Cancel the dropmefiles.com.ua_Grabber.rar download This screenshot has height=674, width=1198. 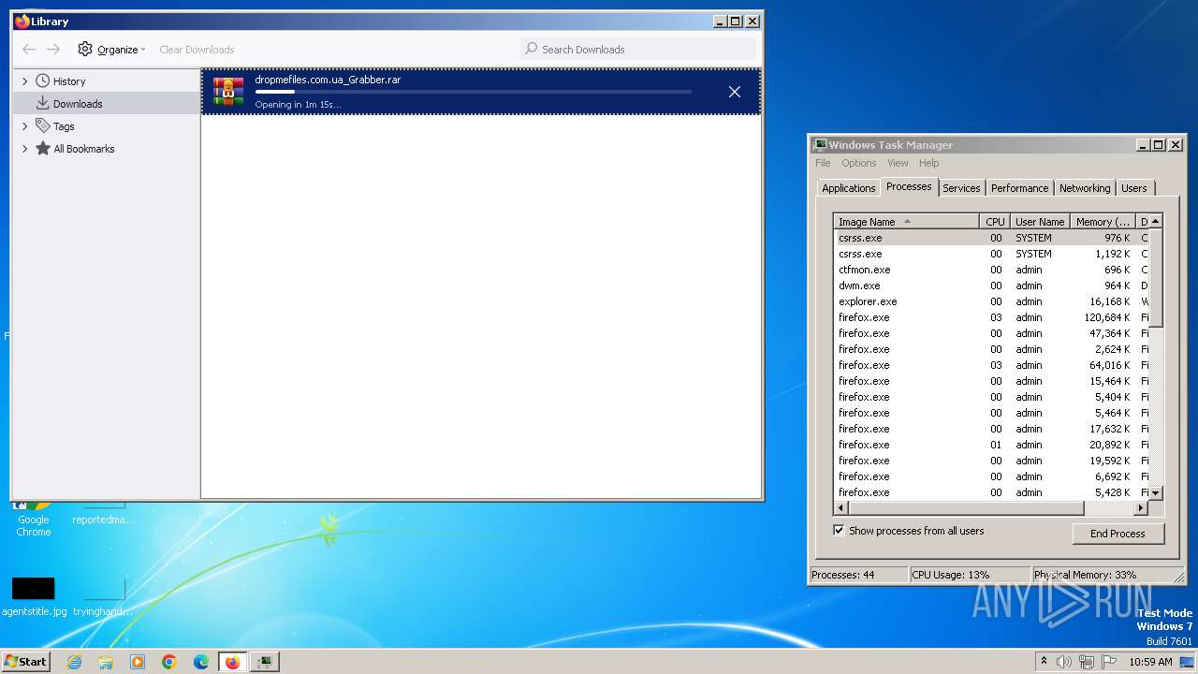735,92
